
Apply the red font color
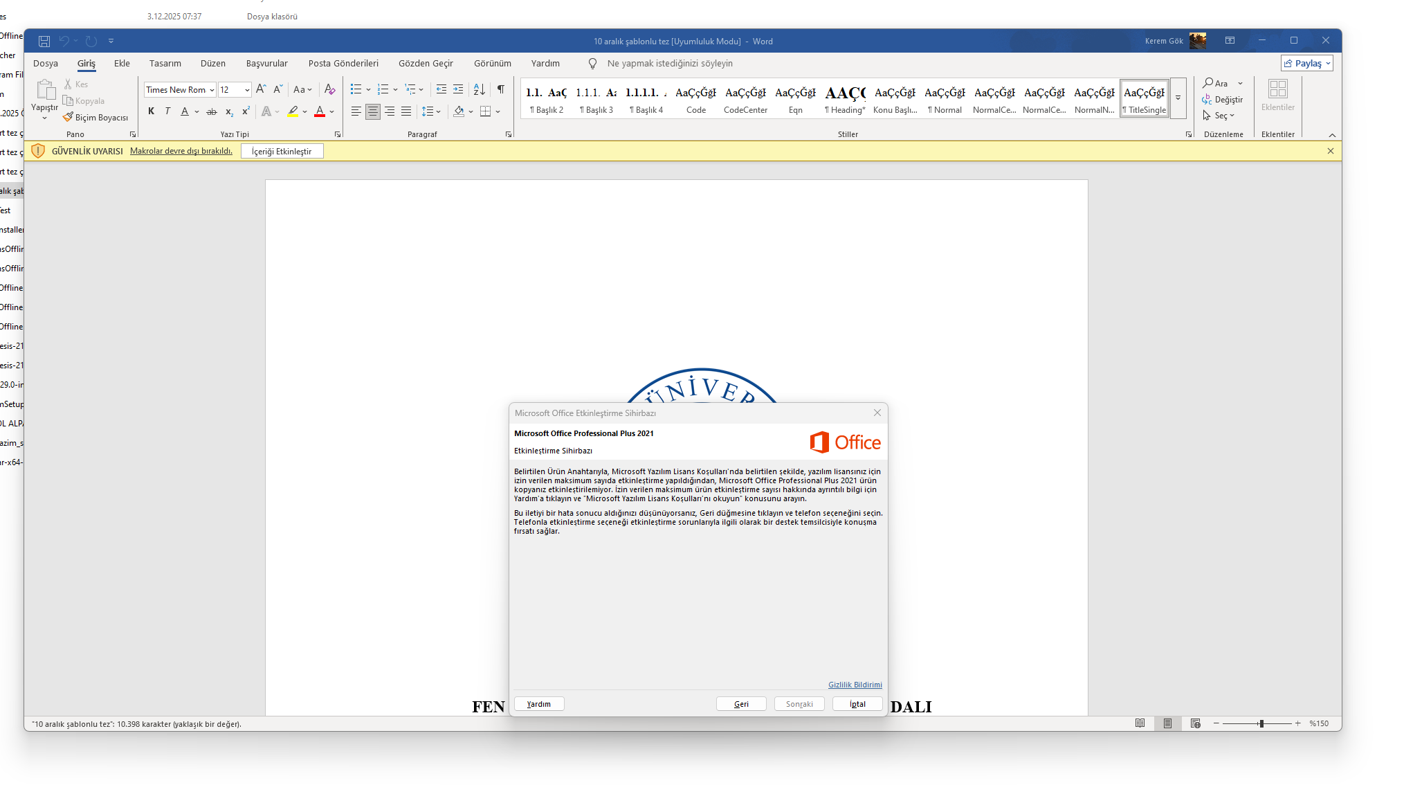320,111
